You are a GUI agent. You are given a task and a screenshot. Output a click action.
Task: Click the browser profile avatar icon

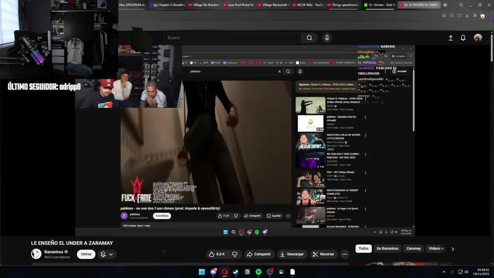[x=482, y=15]
